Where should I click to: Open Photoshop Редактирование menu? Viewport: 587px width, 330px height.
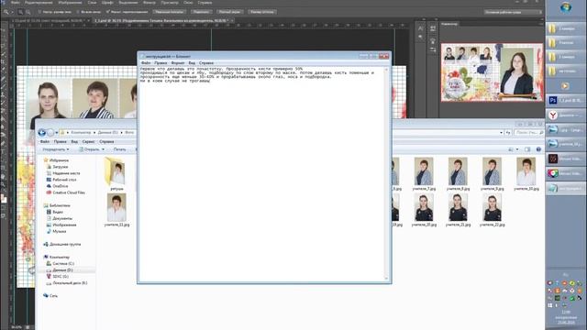pyautogui.click(x=39, y=3)
